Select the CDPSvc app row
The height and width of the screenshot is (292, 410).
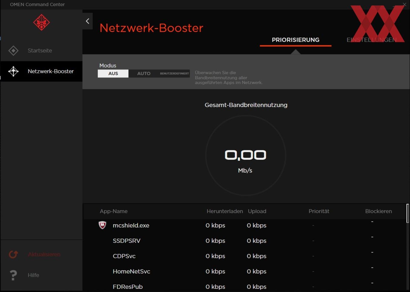tap(245, 256)
